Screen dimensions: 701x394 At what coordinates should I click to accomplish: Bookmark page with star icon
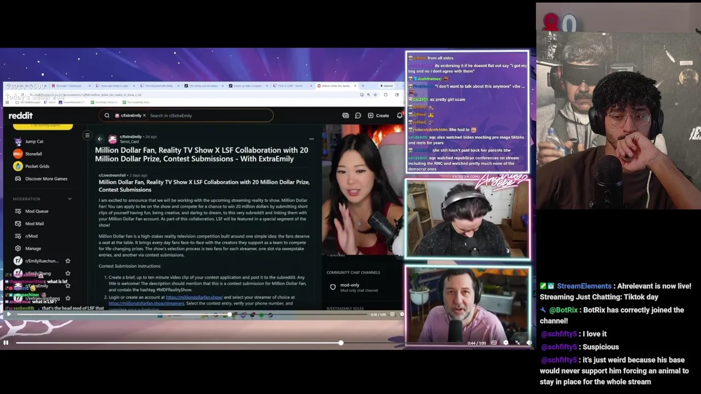point(376,95)
